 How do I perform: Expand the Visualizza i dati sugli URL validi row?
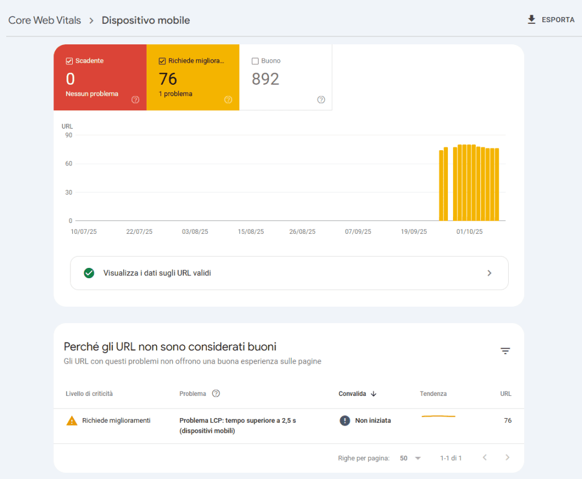[x=489, y=273]
